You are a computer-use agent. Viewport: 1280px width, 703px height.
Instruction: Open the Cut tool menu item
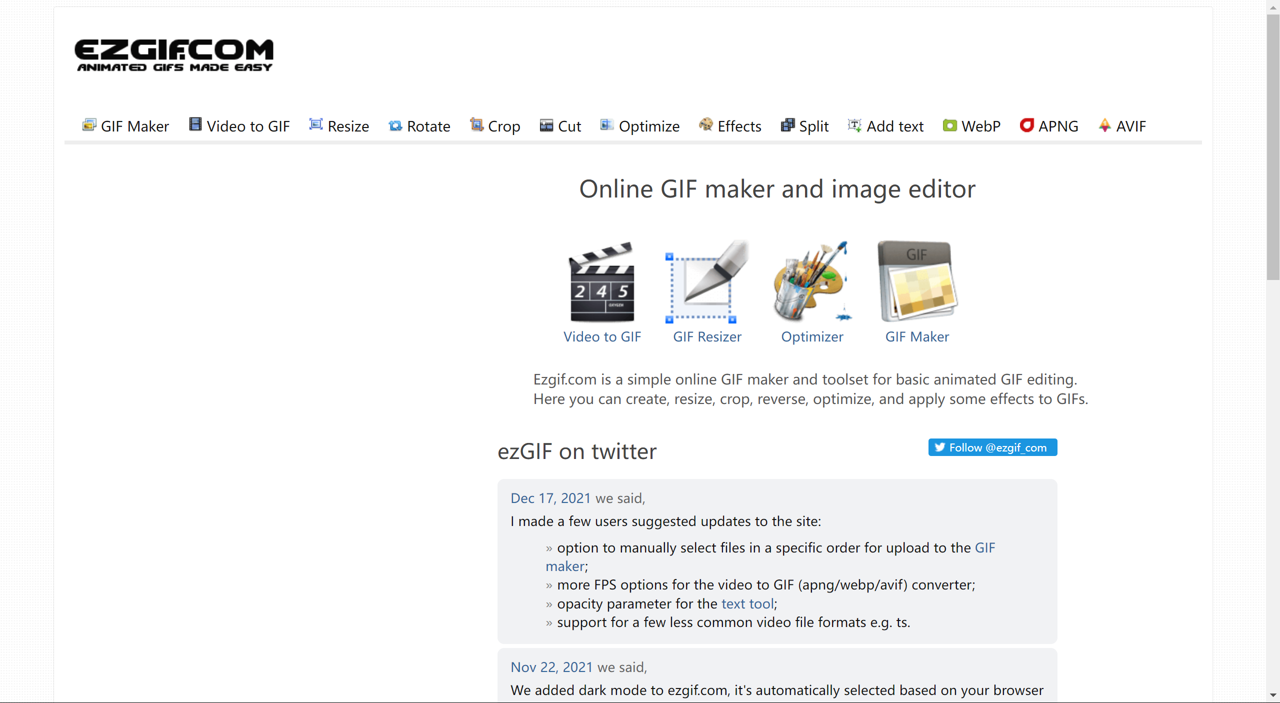(x=560, y=126)
